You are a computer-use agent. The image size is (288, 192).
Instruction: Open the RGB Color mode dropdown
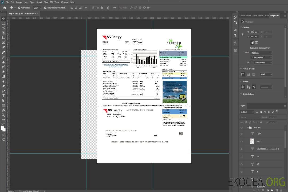pyautogui.click(x=261, y=53)
